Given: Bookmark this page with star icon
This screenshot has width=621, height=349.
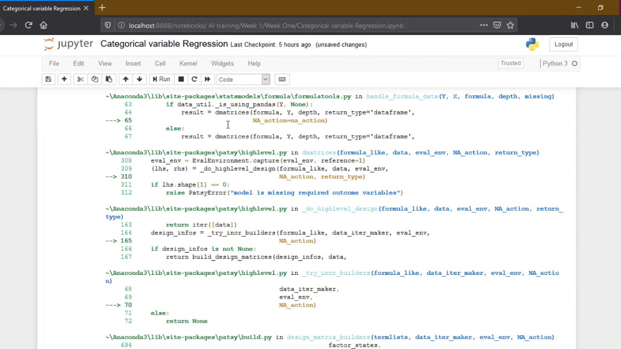Looking at the screenshot, I should [x=510, y=25].
